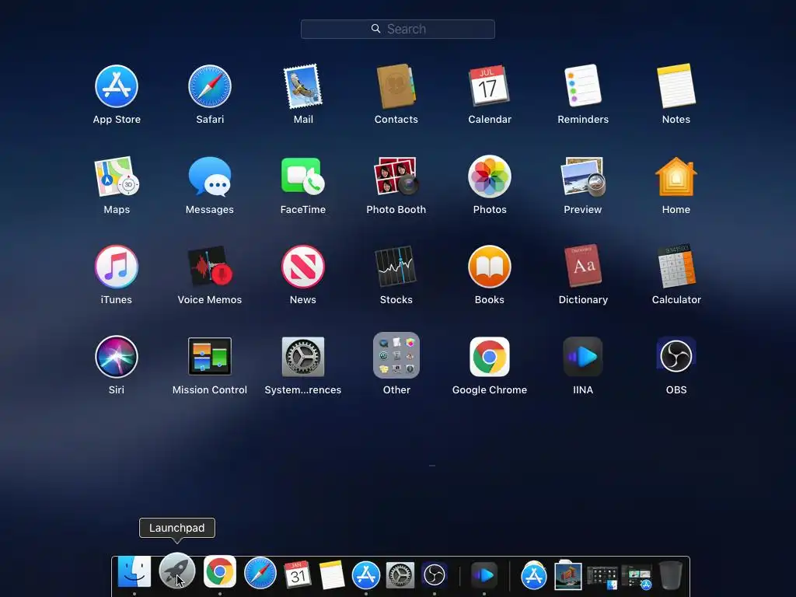Open the Trash in the Dock
The image size is (796, 597).
(x=671, y=575)
